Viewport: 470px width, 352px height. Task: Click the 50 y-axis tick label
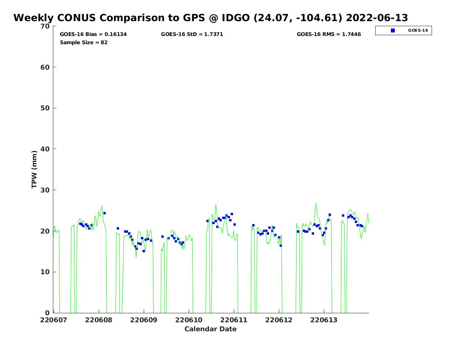click(x=46, y=108)
